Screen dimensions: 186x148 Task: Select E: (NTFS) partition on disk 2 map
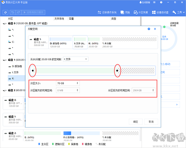click(x=43, y=136)
